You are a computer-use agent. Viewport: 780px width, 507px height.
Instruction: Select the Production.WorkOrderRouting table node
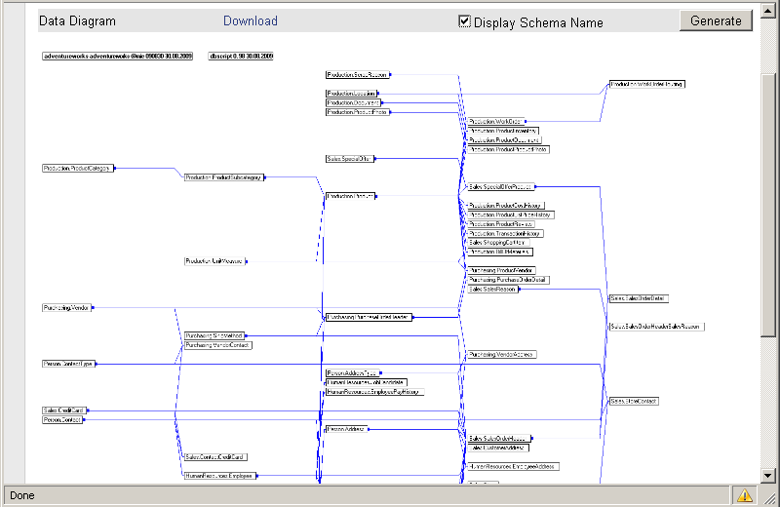point(647,84)
